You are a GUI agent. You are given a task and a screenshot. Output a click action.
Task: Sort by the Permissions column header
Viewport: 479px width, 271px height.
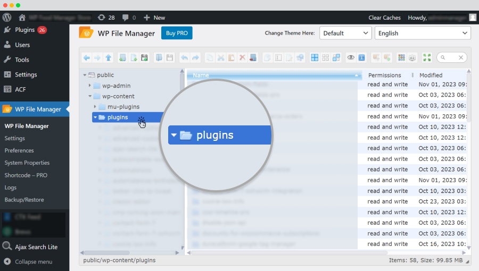pyautogui.click(x=384, y=75)
